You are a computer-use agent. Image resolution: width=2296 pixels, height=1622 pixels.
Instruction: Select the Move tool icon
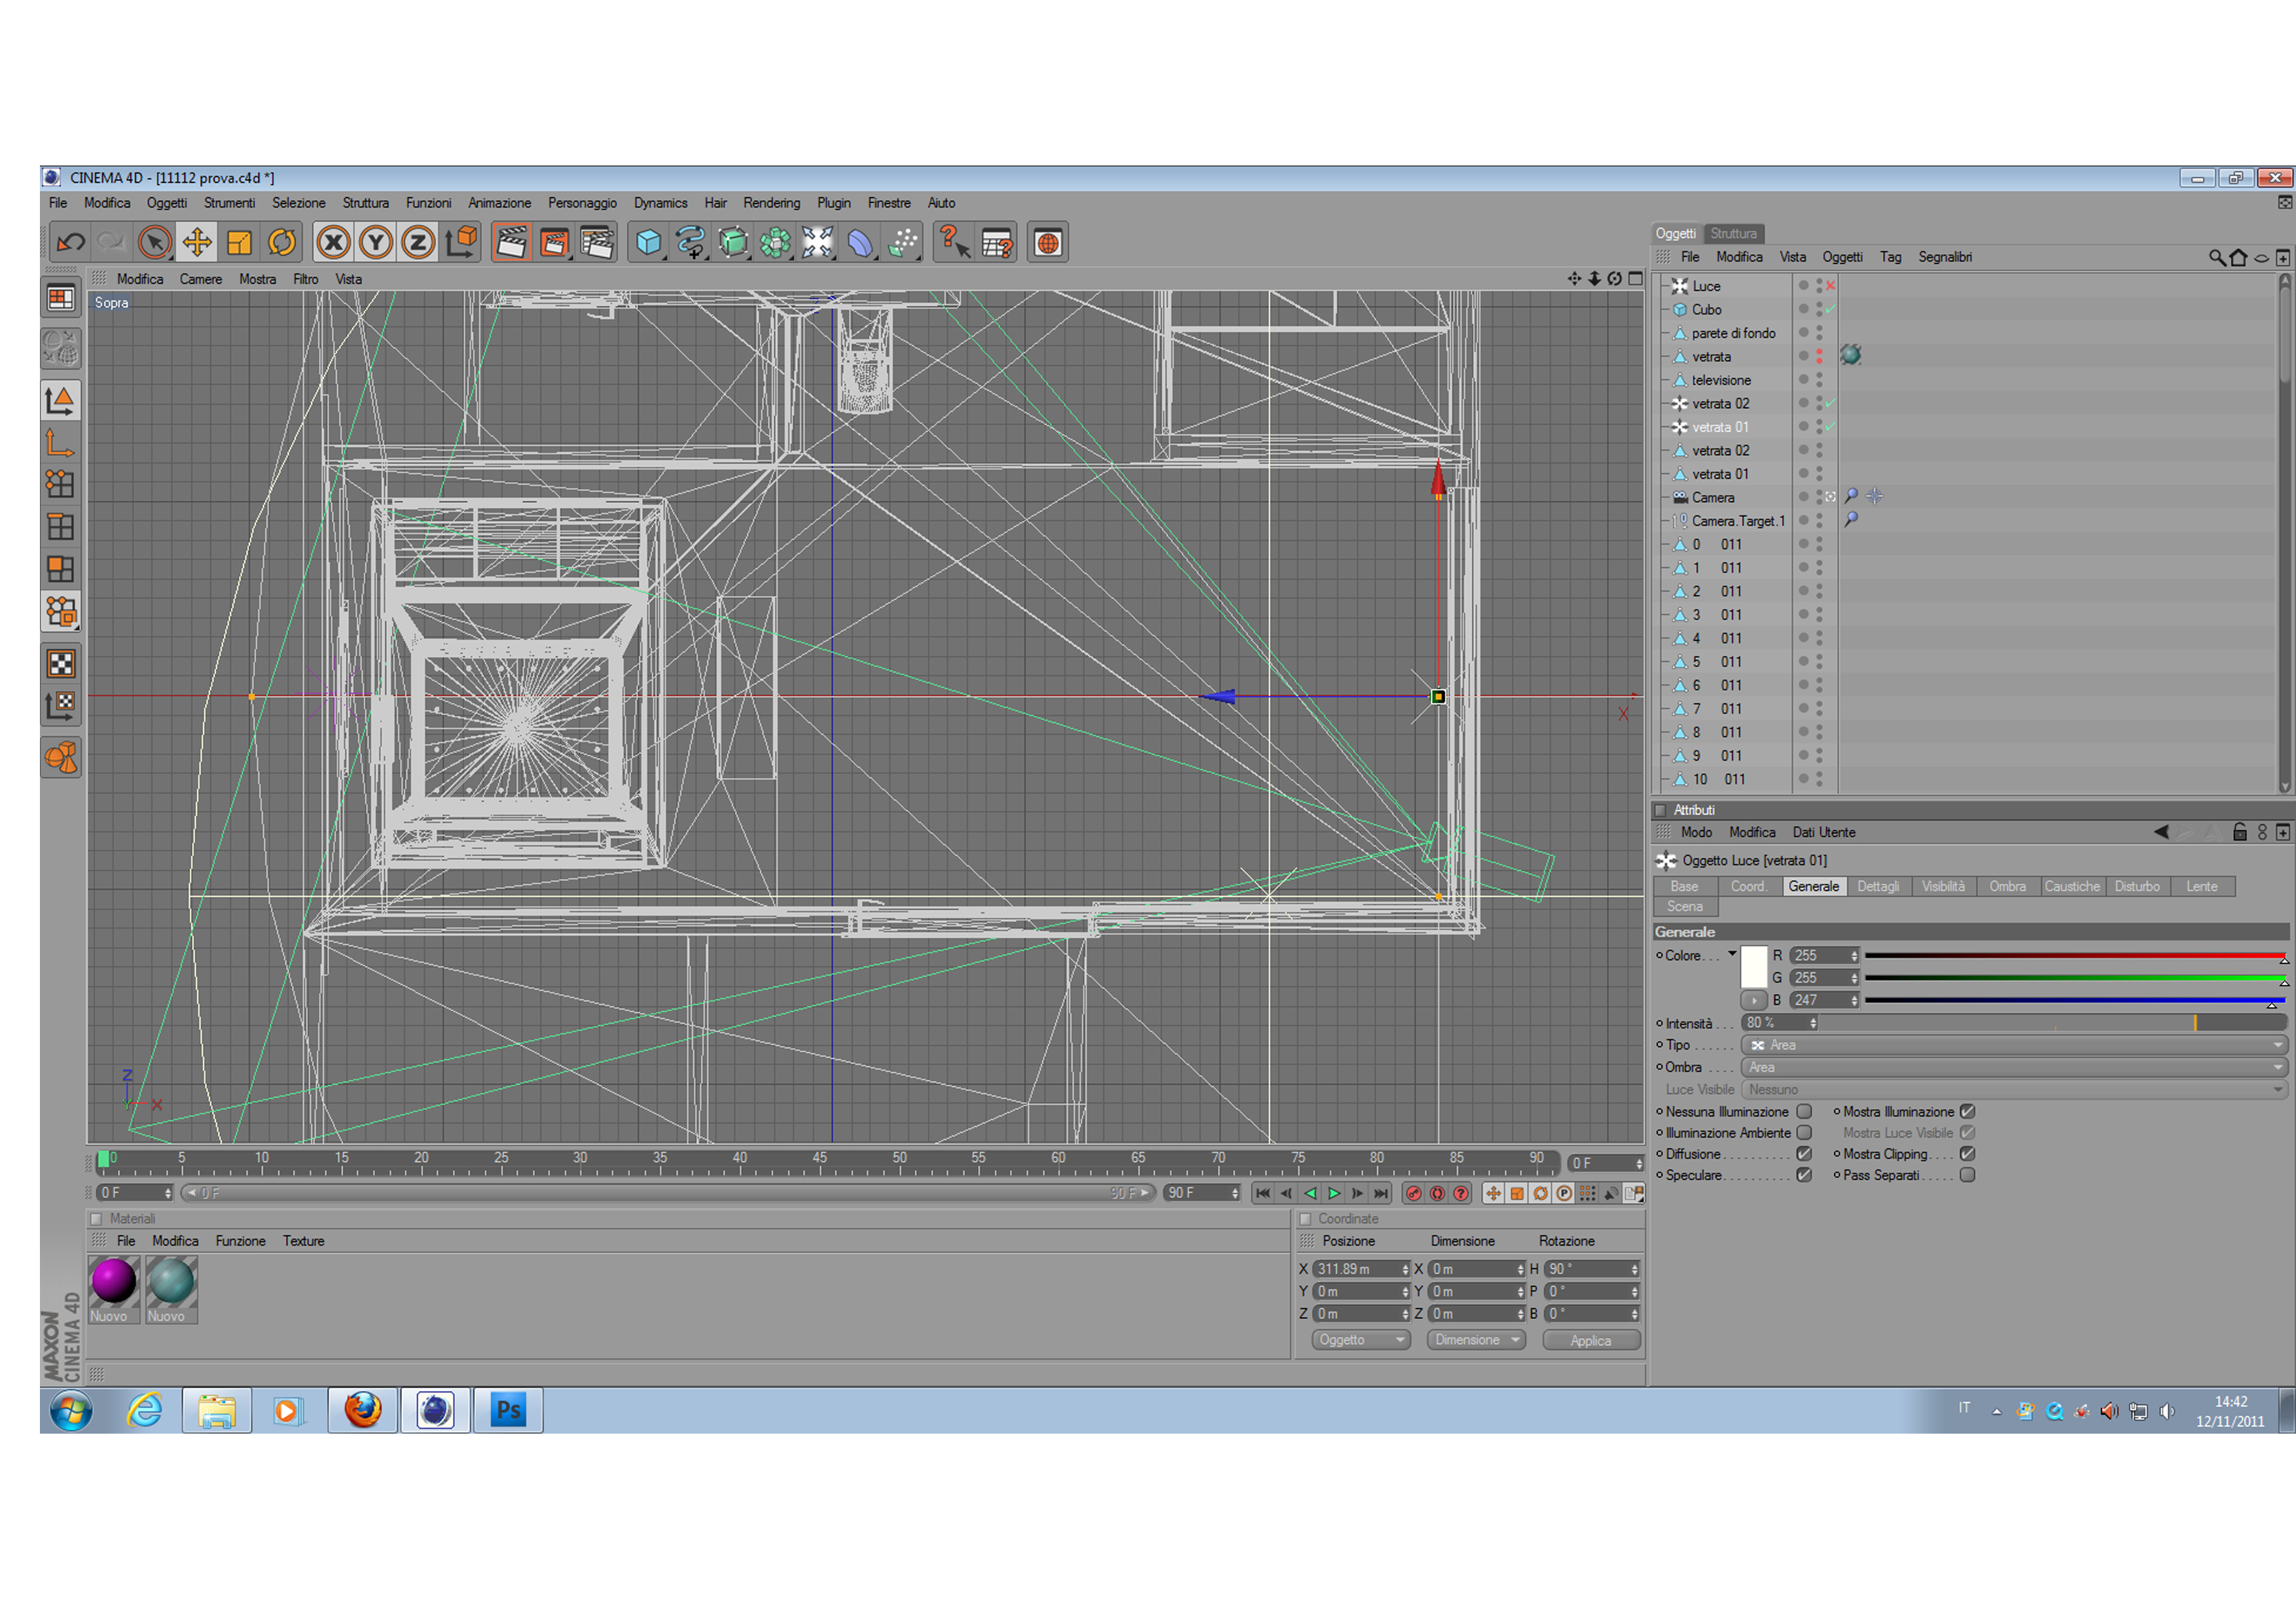197,242
